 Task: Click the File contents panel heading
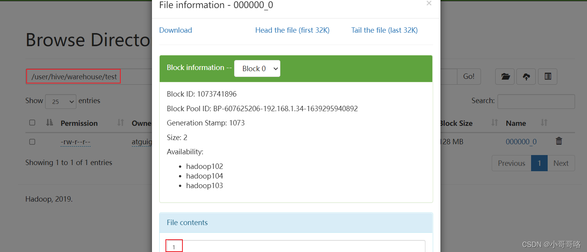coord(296,222)
